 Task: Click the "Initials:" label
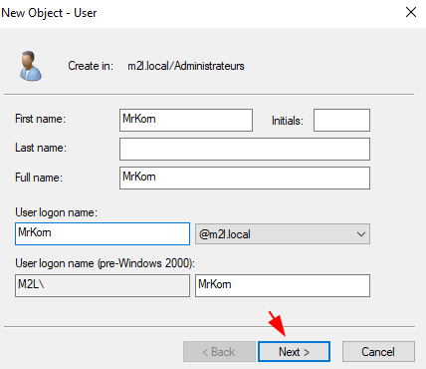tap(288, 121)
